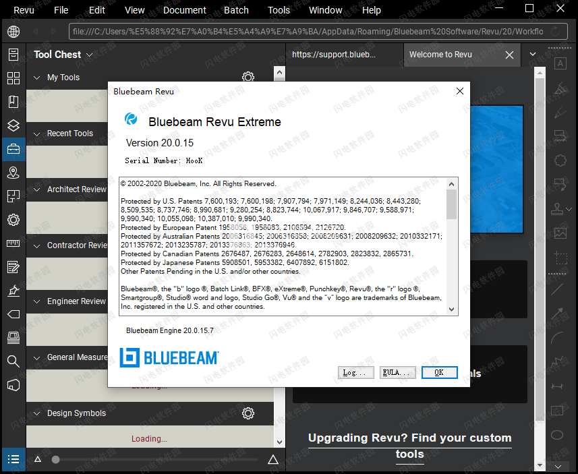Open the Spaces location pin icon
The width and height of the screenshot is (578, 474).
tap(13, 173)
